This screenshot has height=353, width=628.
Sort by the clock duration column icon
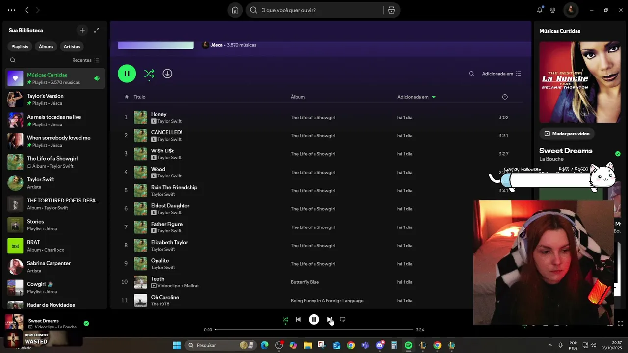[505, 97]
